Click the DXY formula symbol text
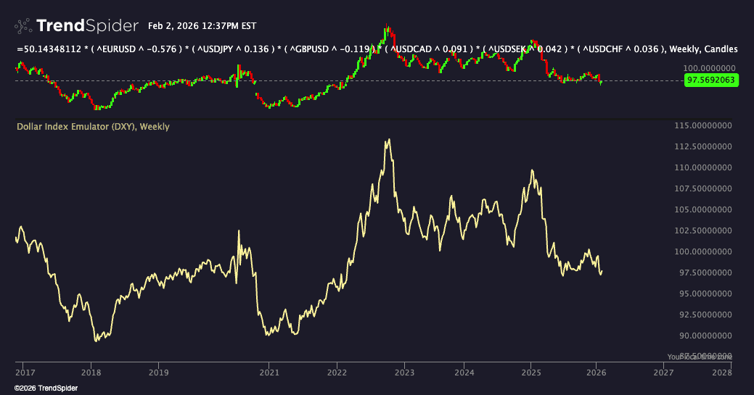Viewport: 754px width, 395px height. pyautogui.click(x=377, y=49)
